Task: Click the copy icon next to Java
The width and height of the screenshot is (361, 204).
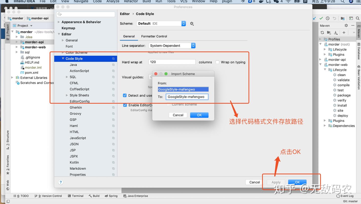Action: 113,65
